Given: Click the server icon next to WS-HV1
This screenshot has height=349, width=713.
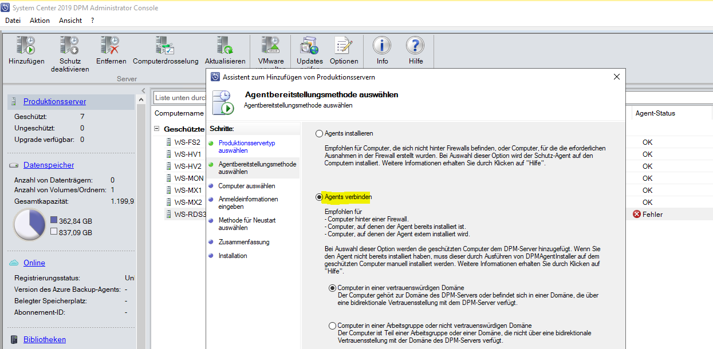Looking at the screenshot, I should tap(168, 154).
